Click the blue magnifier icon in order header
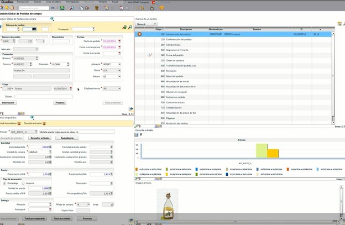345x225 pixels. [x=130, y=27]
